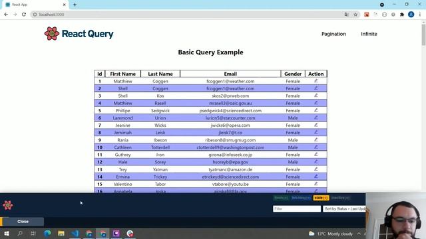Open the Chrome three-dot menu
Image resolution: width=426 pixels, height=239 pixels.
420,15
